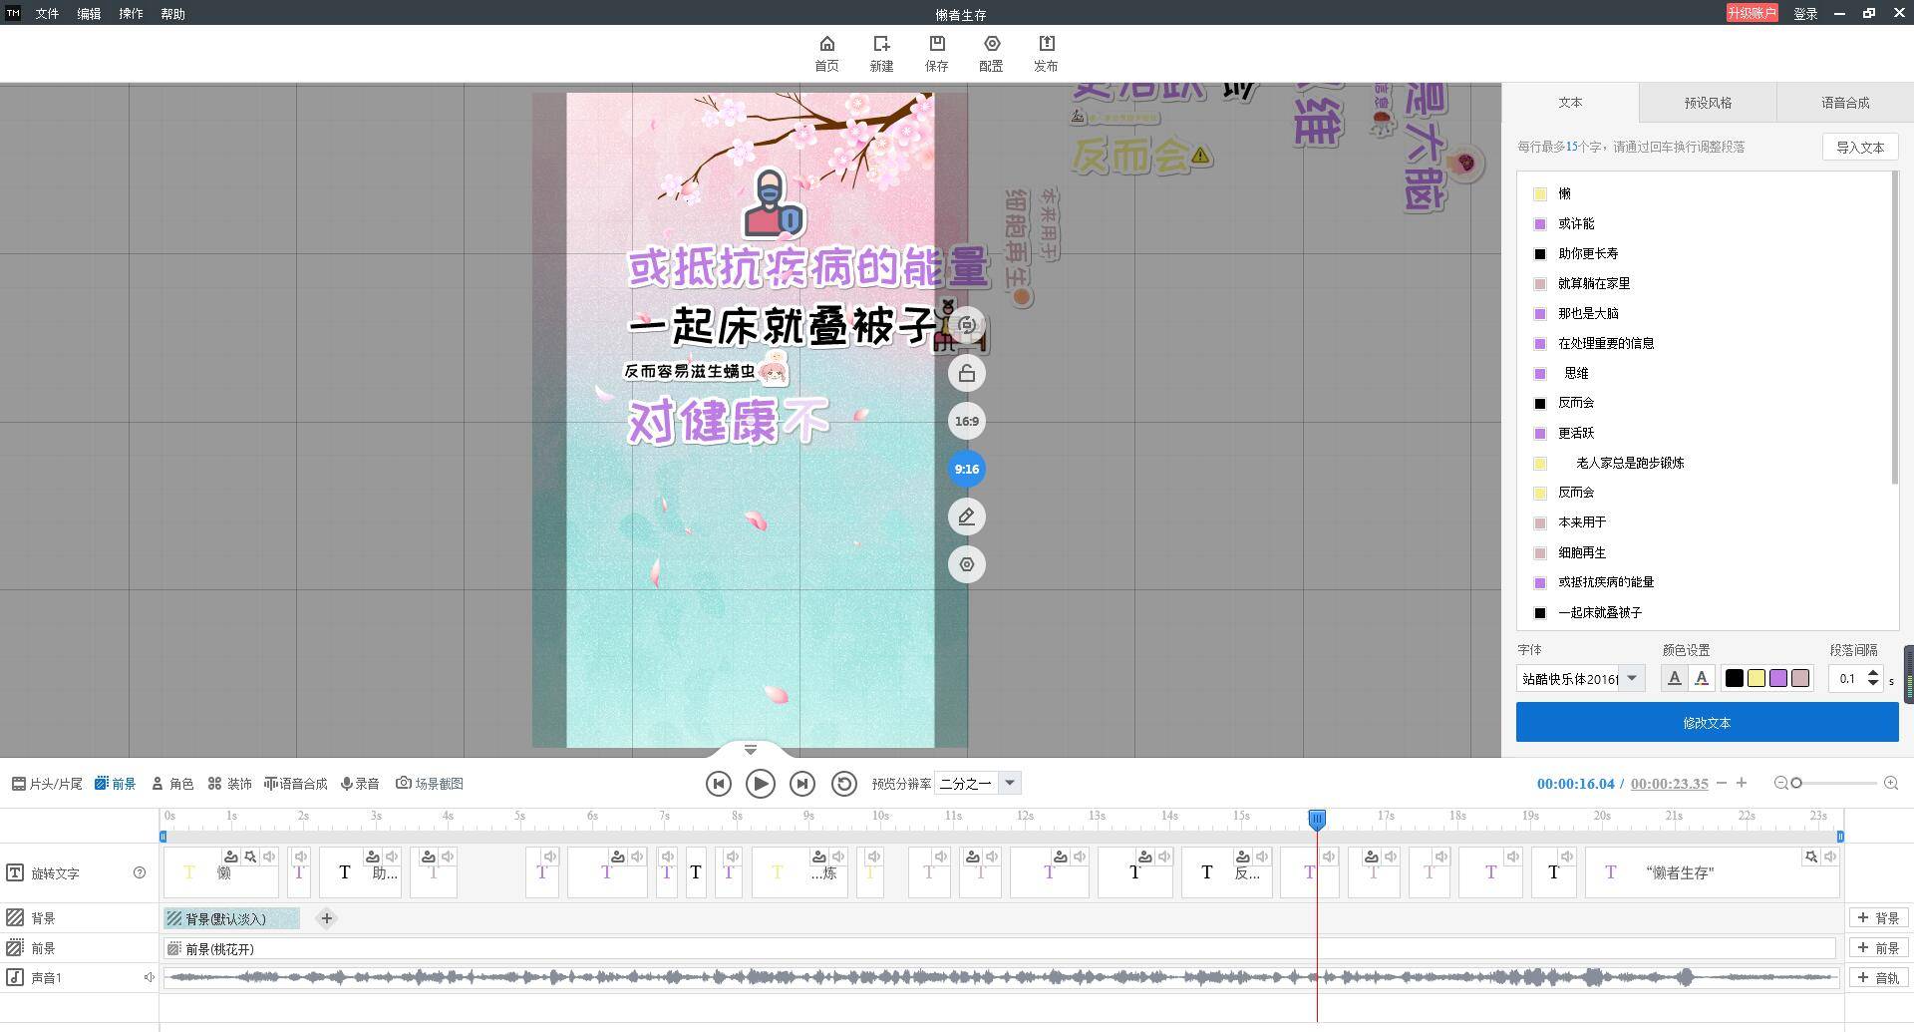Screen dimensions: 1914x1032
Task: Replay from start with loop icon
Action: [843, 784]
